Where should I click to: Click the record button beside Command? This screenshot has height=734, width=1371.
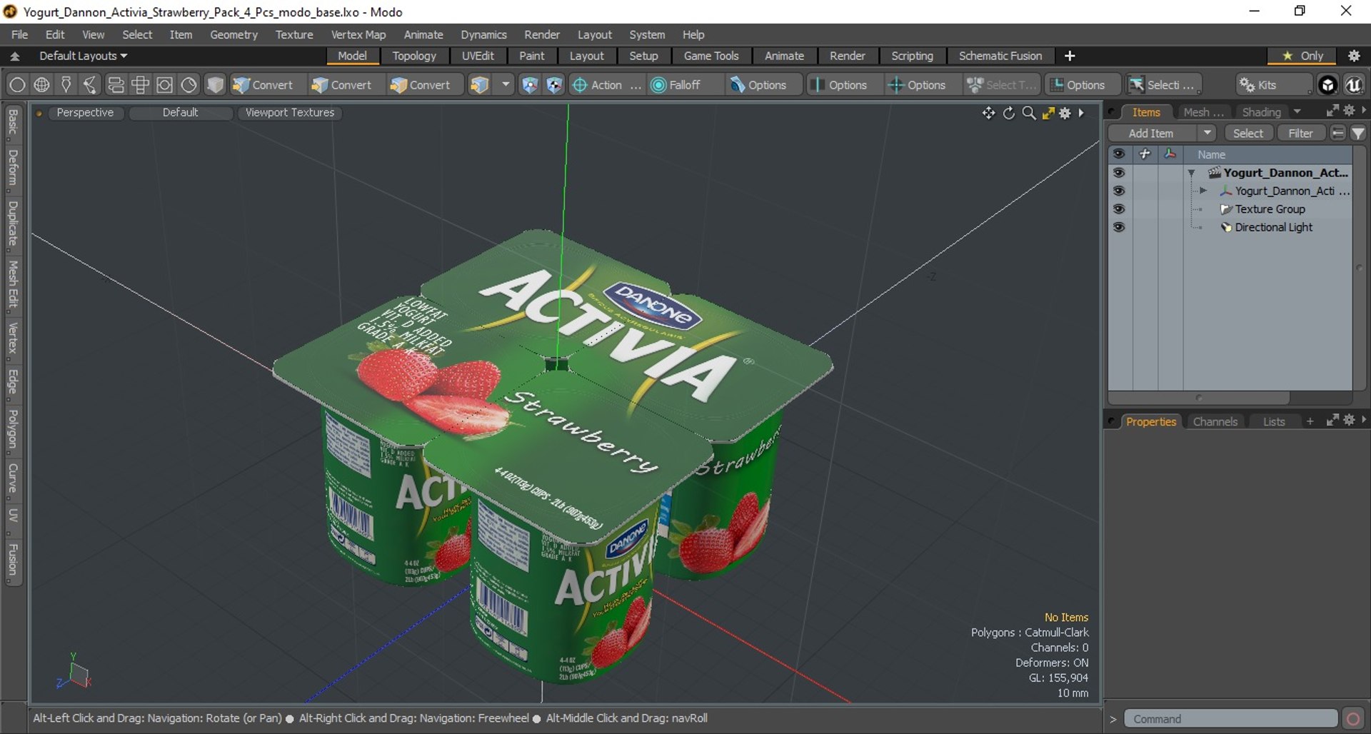pos(1352,719)
